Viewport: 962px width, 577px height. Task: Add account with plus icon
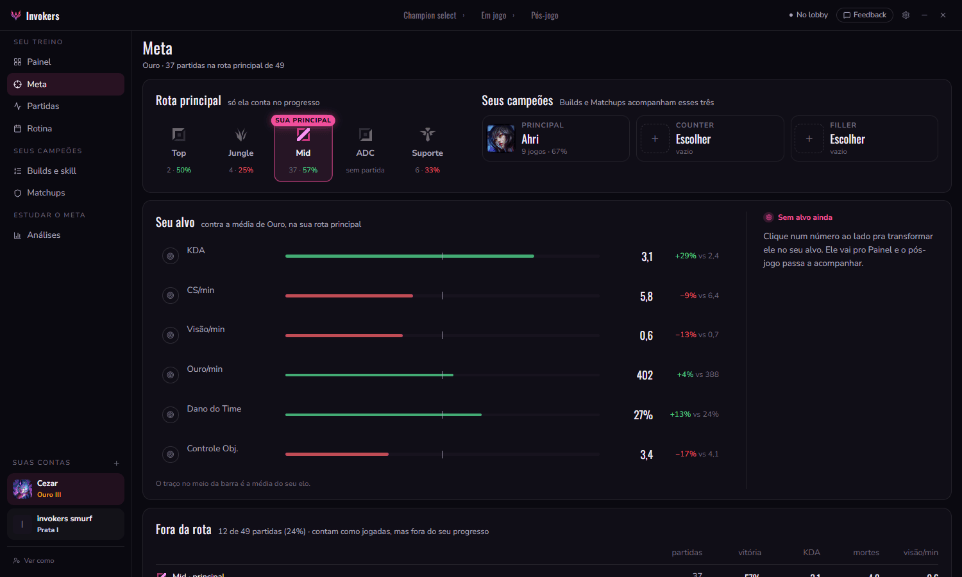(117, 463)
